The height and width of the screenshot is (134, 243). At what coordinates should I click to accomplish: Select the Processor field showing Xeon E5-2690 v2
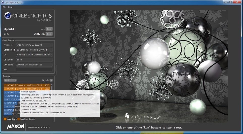34,45
